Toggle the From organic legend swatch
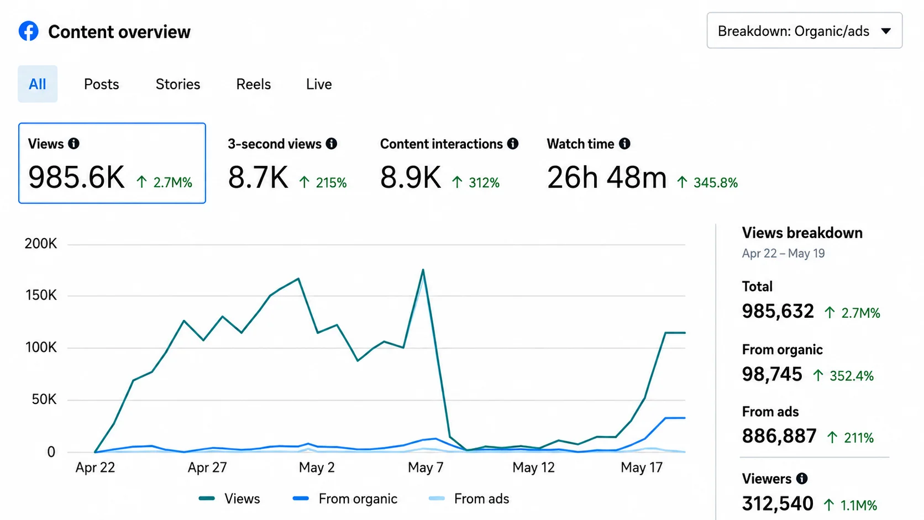 tap(301, 498)
